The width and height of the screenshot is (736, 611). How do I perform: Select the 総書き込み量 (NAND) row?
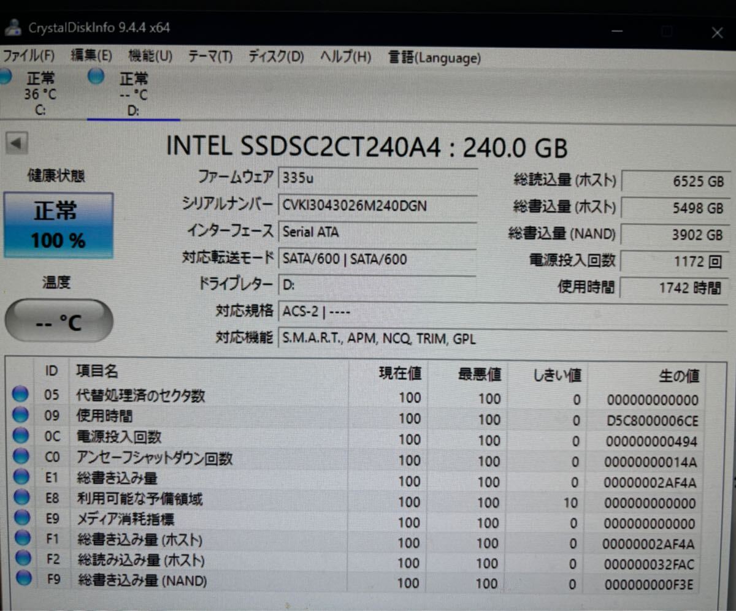(142, 580)
